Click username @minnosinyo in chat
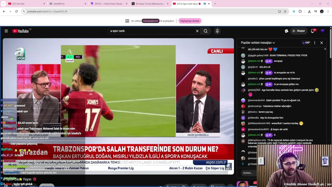 (255, 106)
